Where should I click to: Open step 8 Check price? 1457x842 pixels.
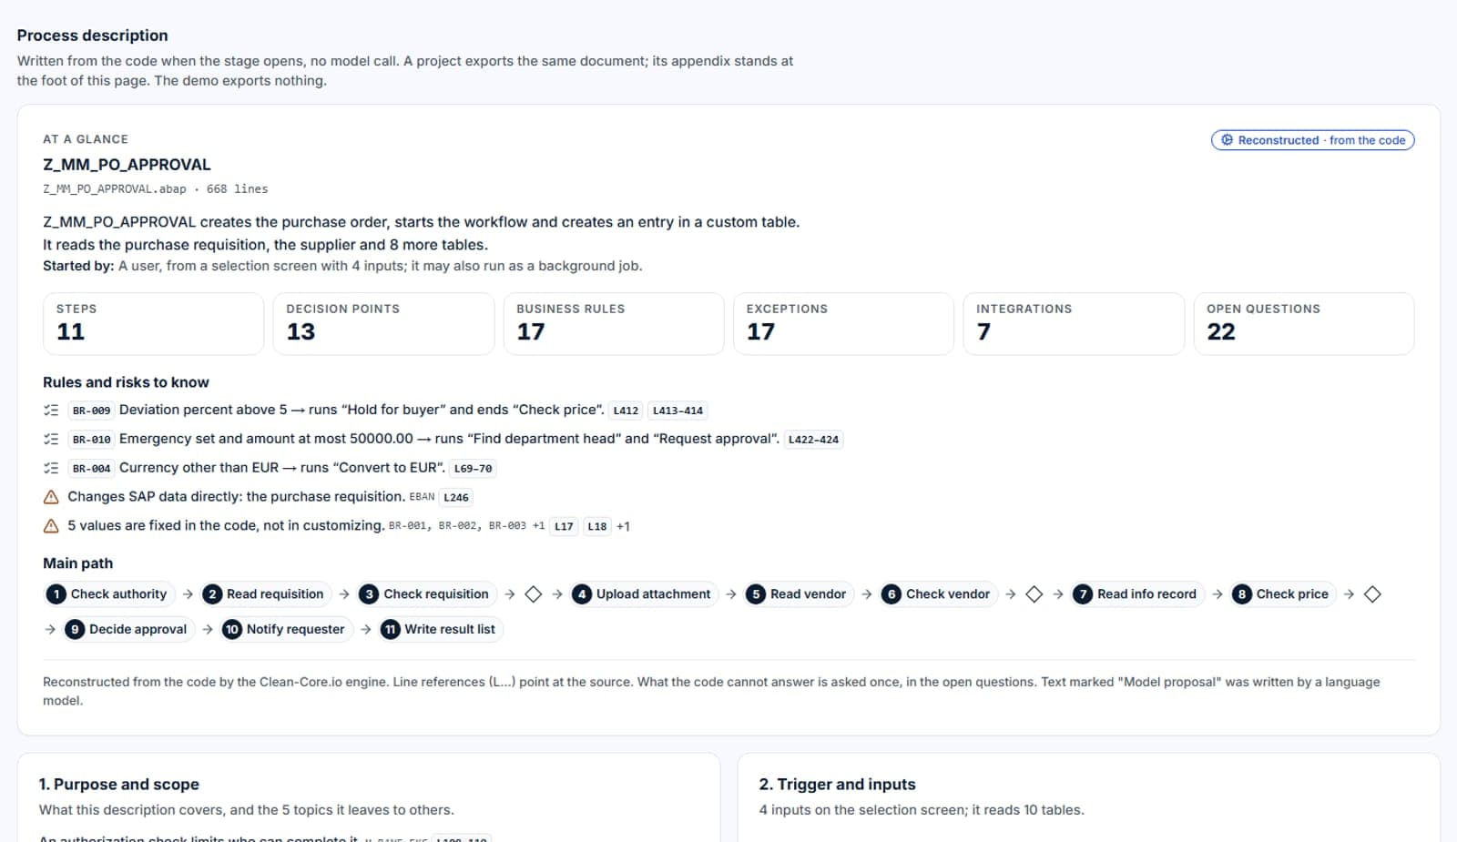(x=1283, y=594)
